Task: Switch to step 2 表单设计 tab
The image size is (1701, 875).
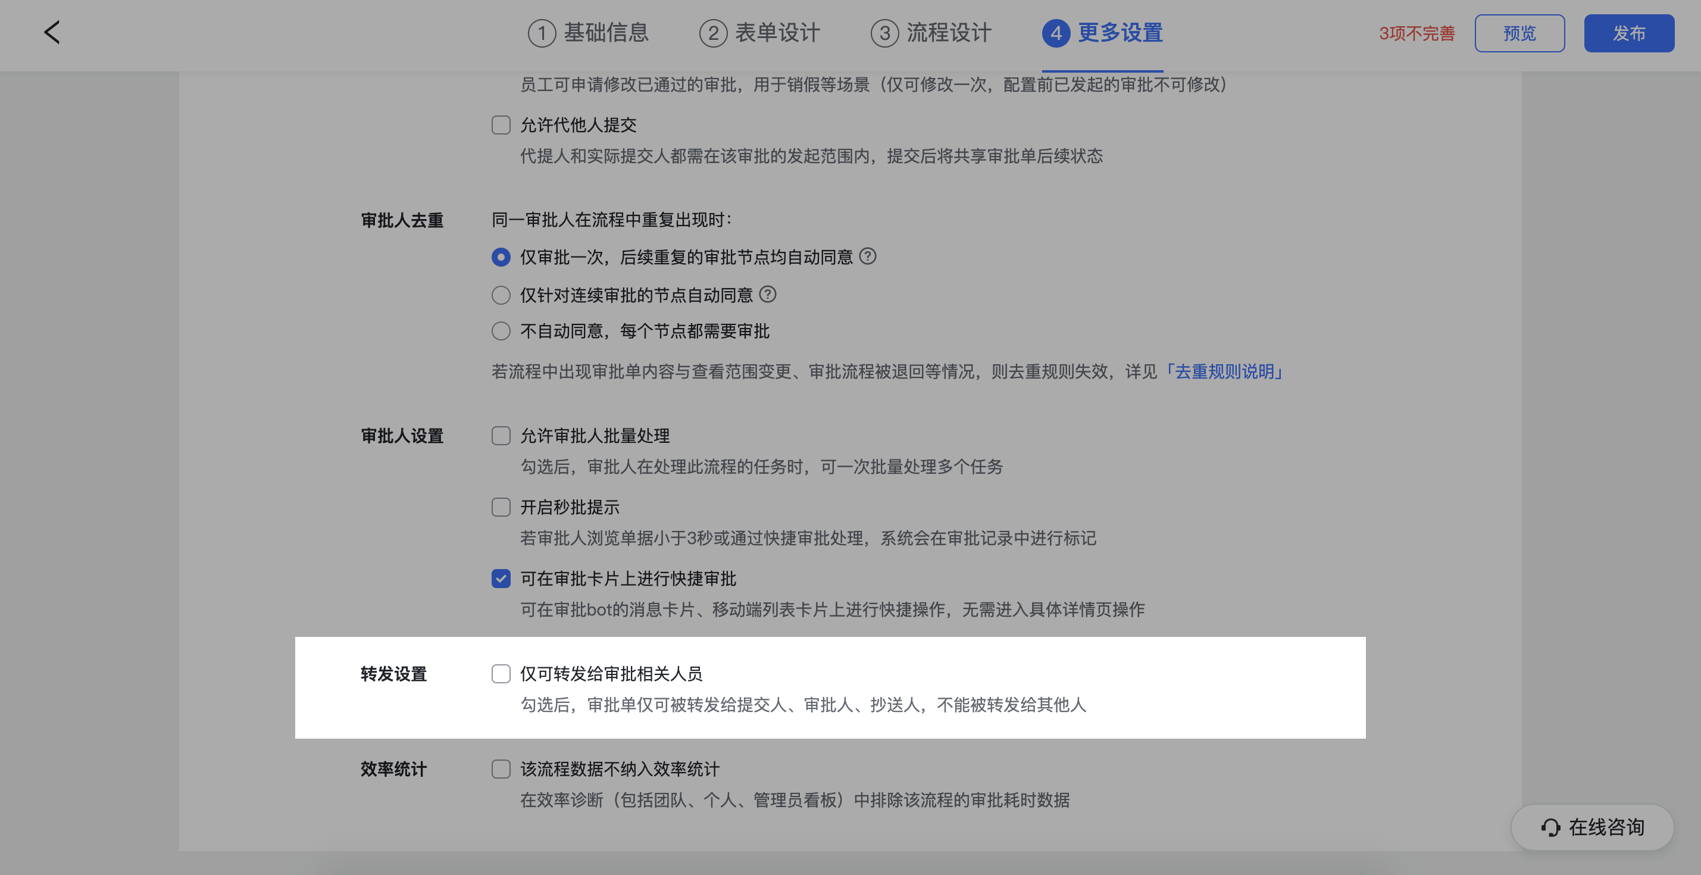Action: pos(760,33)
